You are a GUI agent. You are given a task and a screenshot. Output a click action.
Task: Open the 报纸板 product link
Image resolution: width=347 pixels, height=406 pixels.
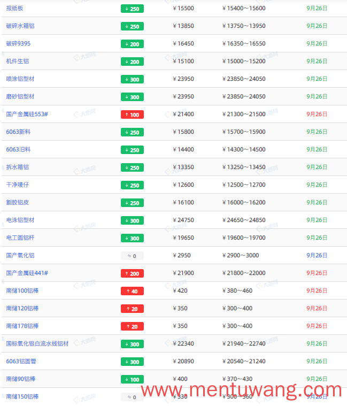(x=15, y=8)
